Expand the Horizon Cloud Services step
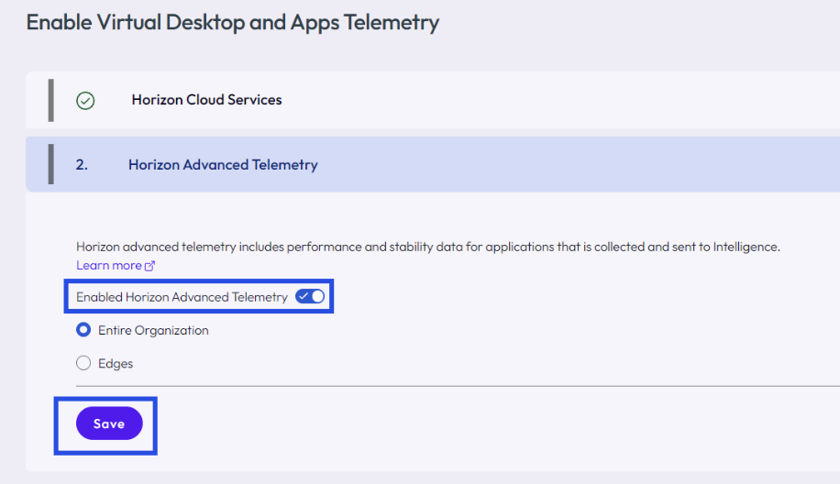Screen dimensions: 840x484 click(x=433, y=100)
